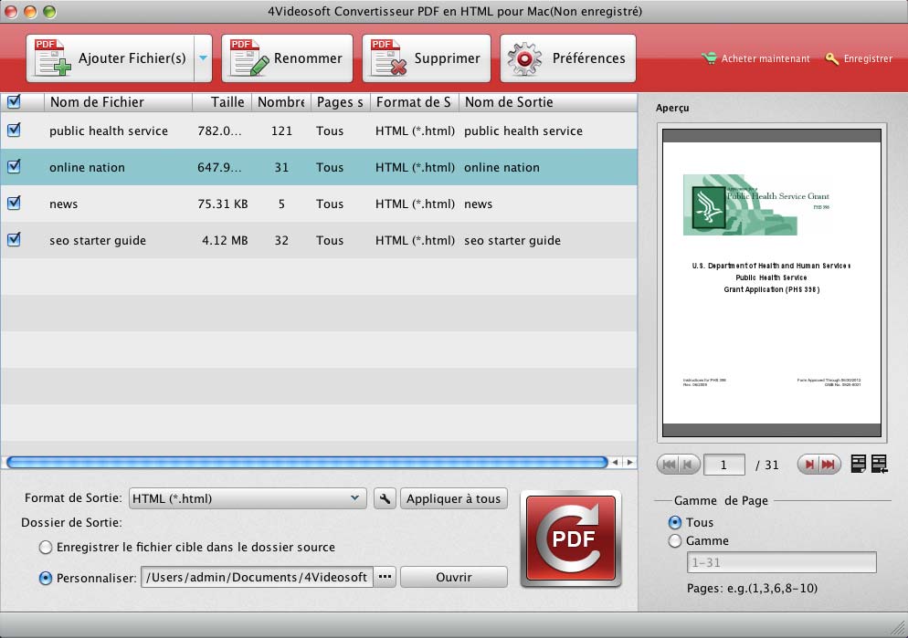The image size is (908, 638).
Task: Click the rightmost page icon with arrow
Action: coord(879,465)
